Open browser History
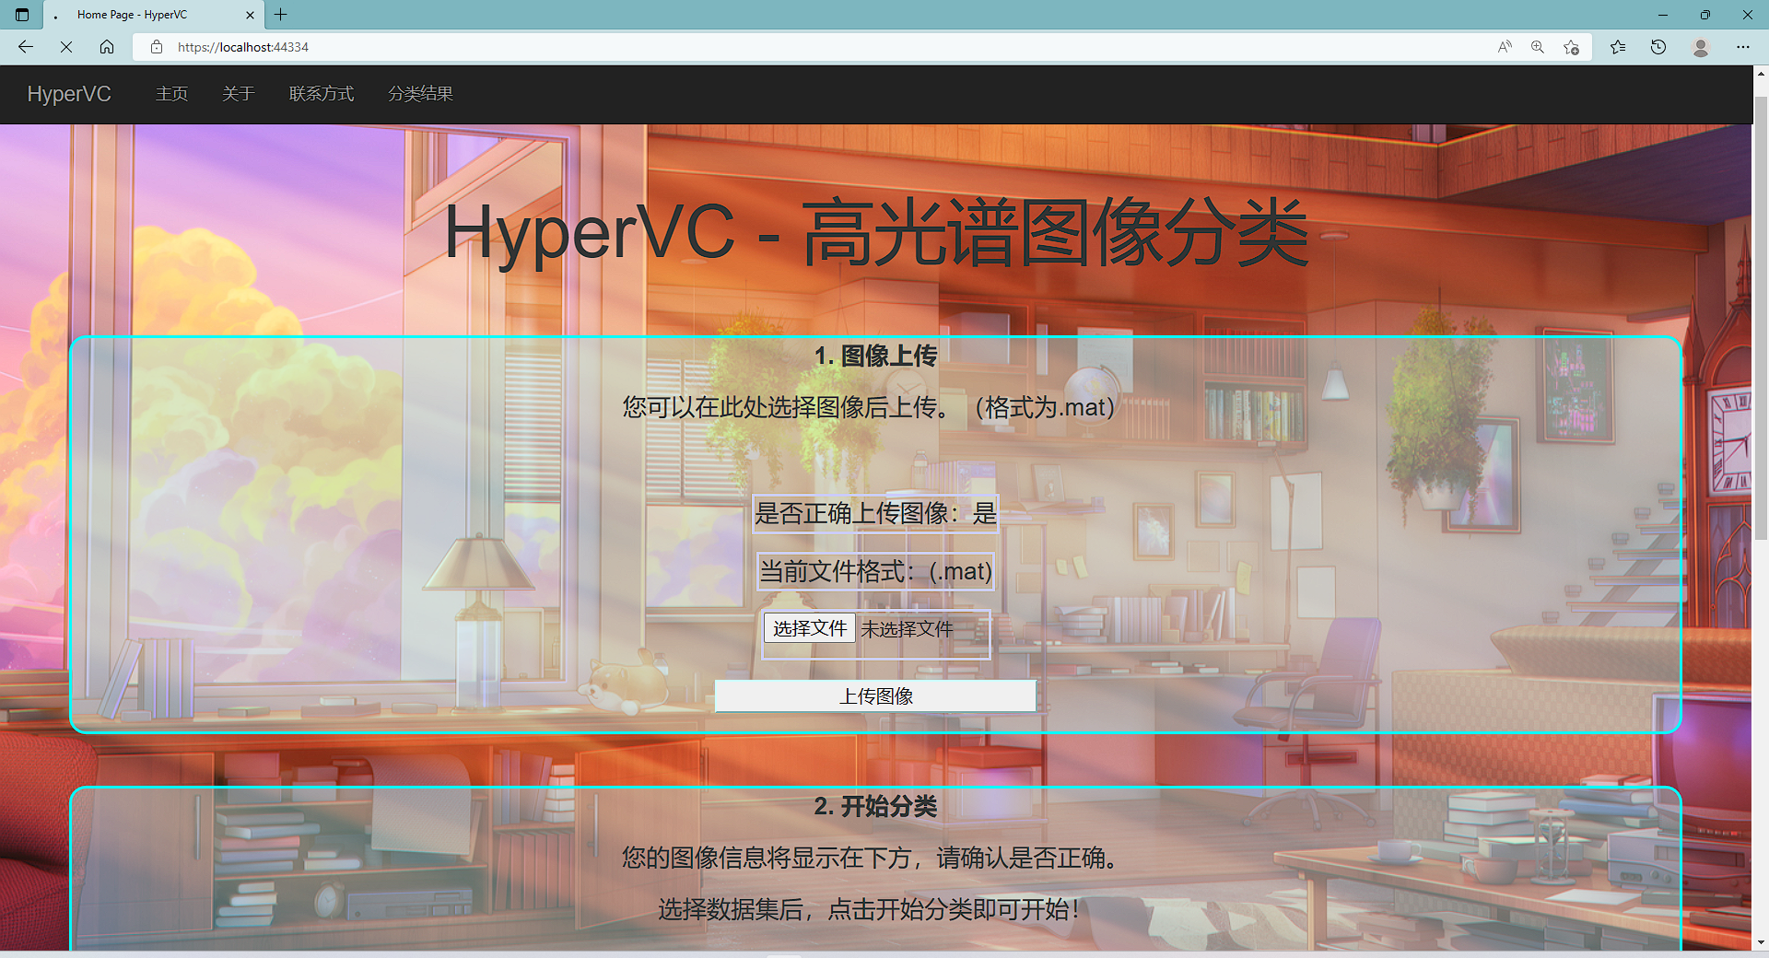 1658,47
